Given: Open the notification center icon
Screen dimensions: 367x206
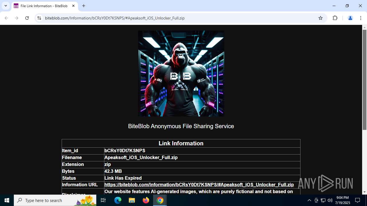Looking at the screenshot, I should click(358, 200).
